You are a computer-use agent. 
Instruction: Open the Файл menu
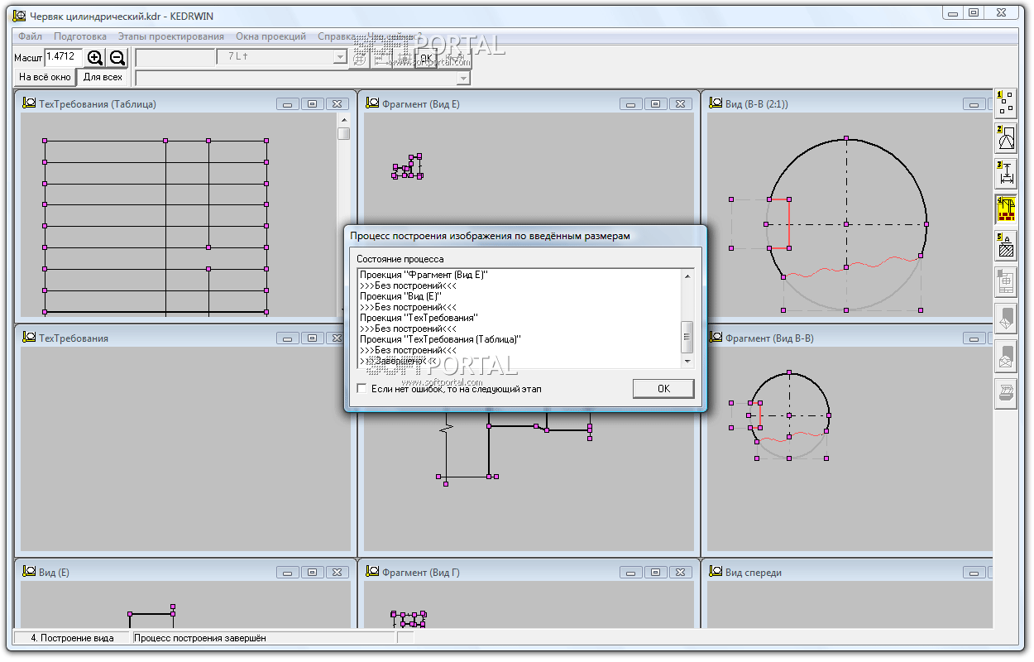pyautogui.click(x=30, y=36)
